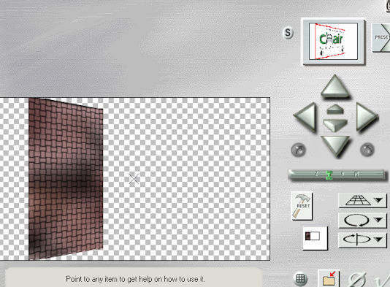Toggle the round S button
Image resolution: width=390 pixels, height=287 pixels.
click(x=288, y=33)
